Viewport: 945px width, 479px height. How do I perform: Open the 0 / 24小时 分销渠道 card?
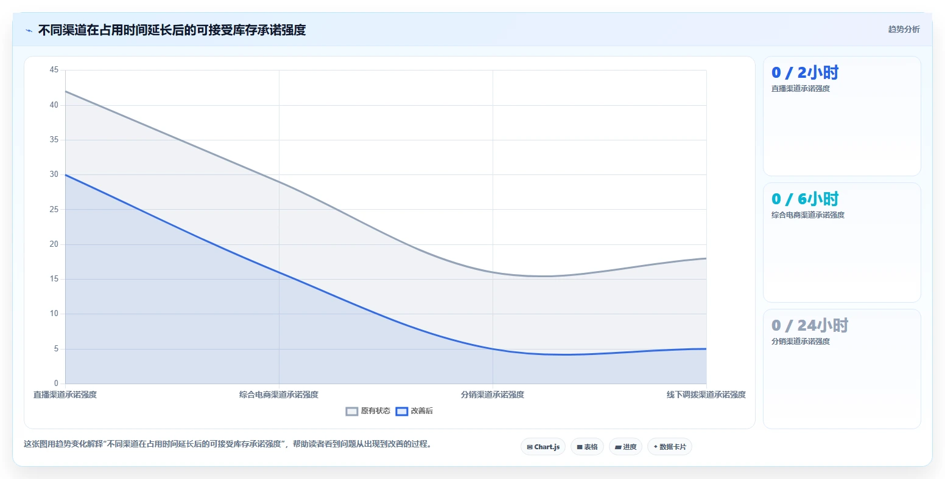842,369
